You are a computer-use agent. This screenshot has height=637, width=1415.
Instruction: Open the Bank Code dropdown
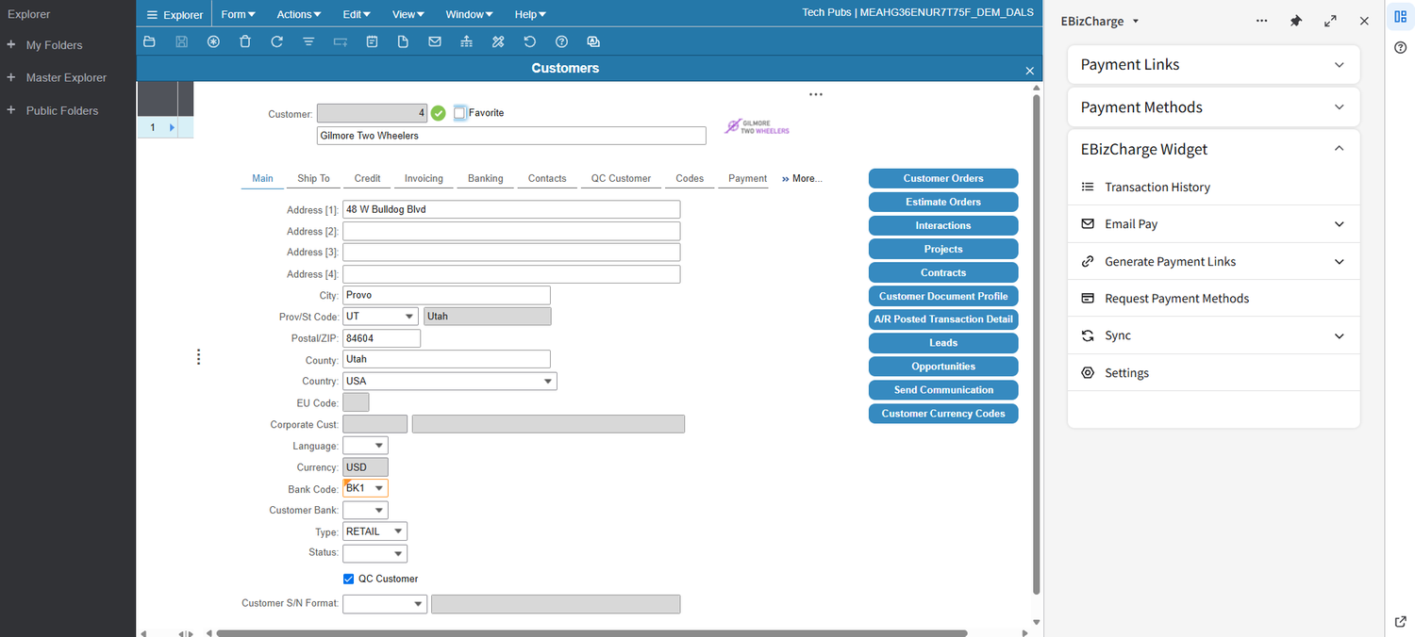(379, 489)
